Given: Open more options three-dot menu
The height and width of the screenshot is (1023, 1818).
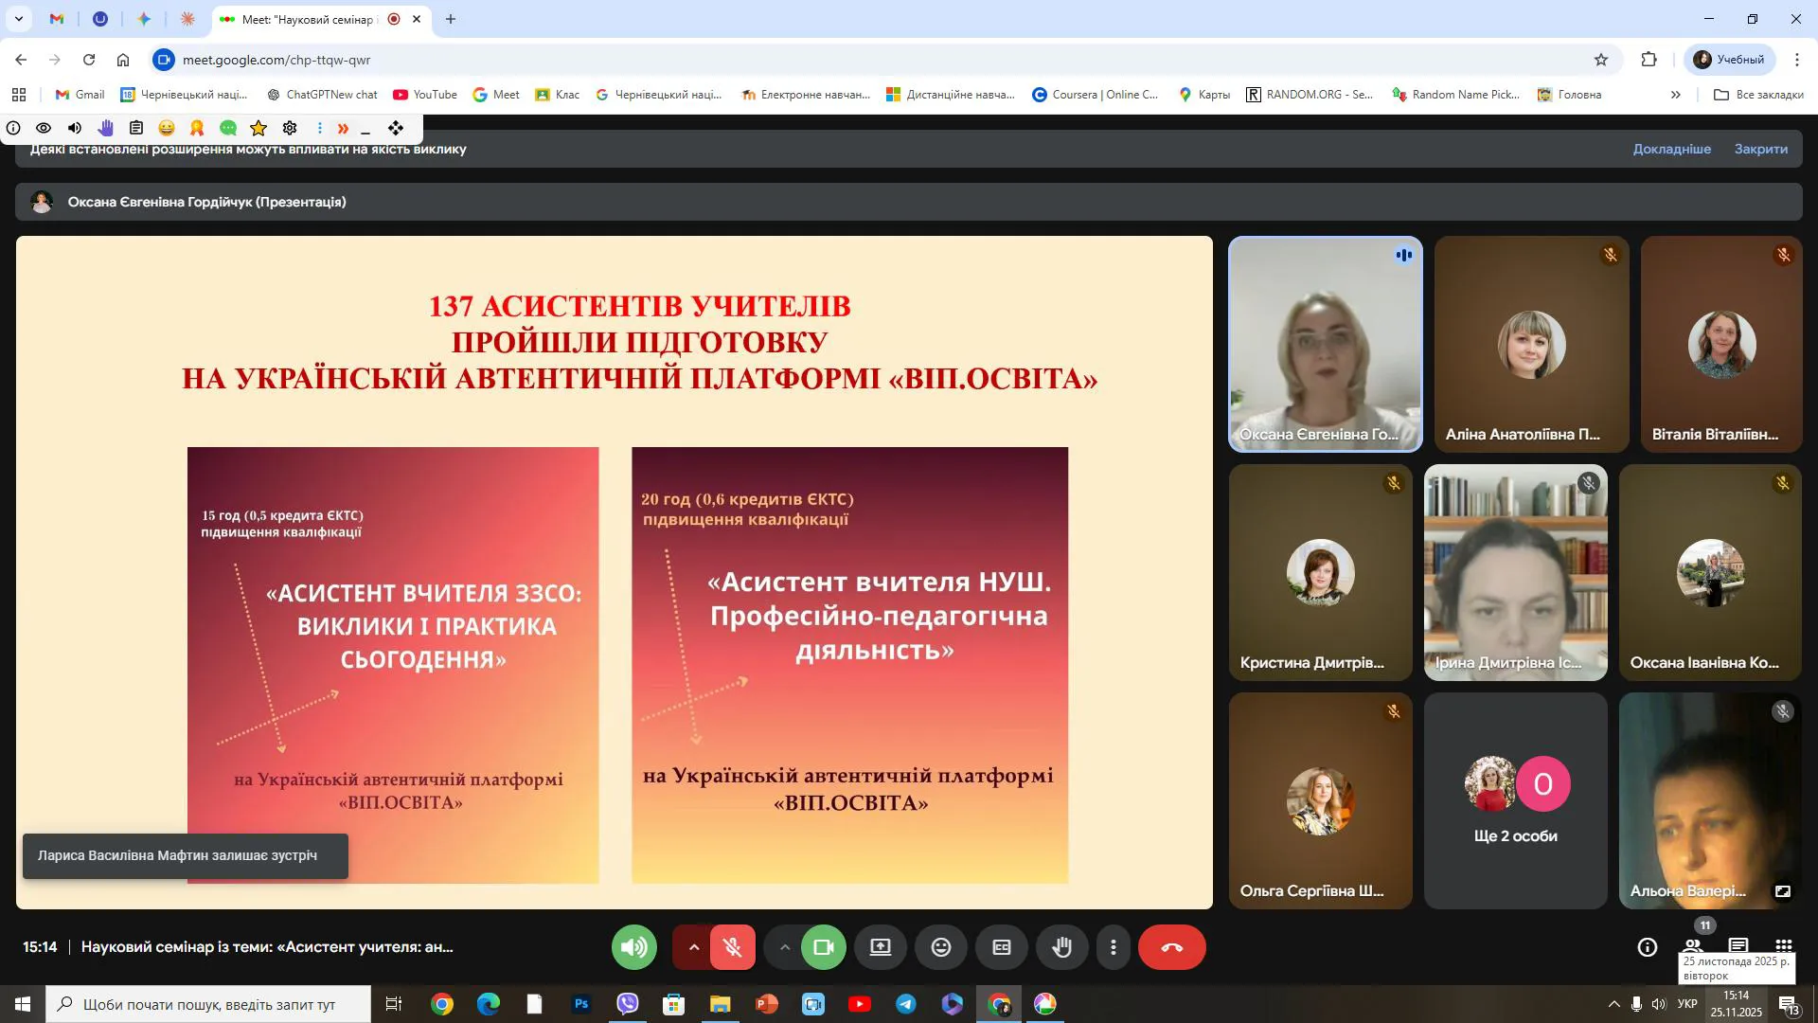Looking at the screenshot, I should coord(1114,947).
